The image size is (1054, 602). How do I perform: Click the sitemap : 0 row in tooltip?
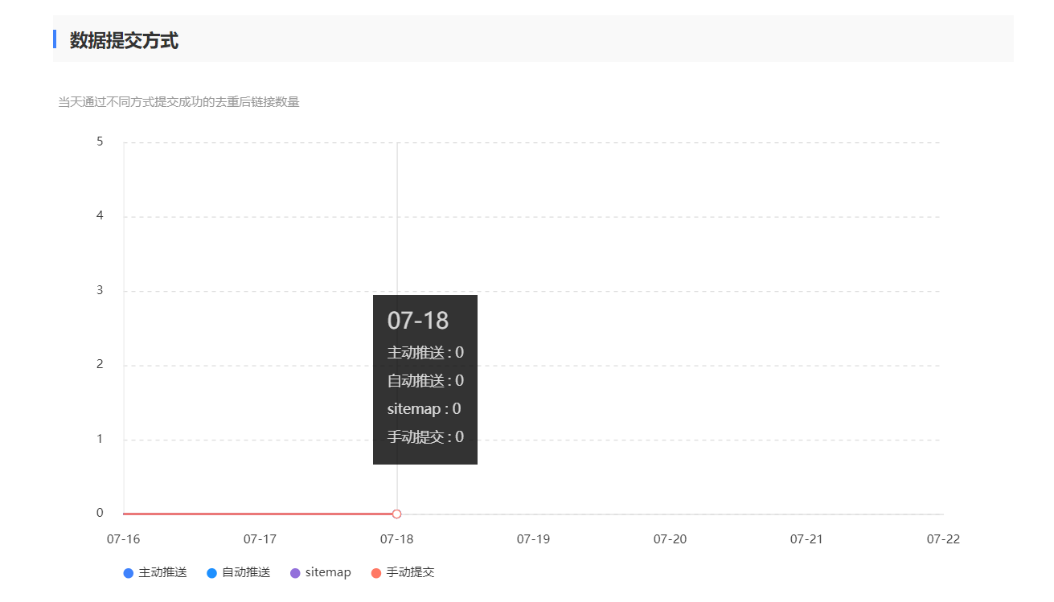[424, 409]
